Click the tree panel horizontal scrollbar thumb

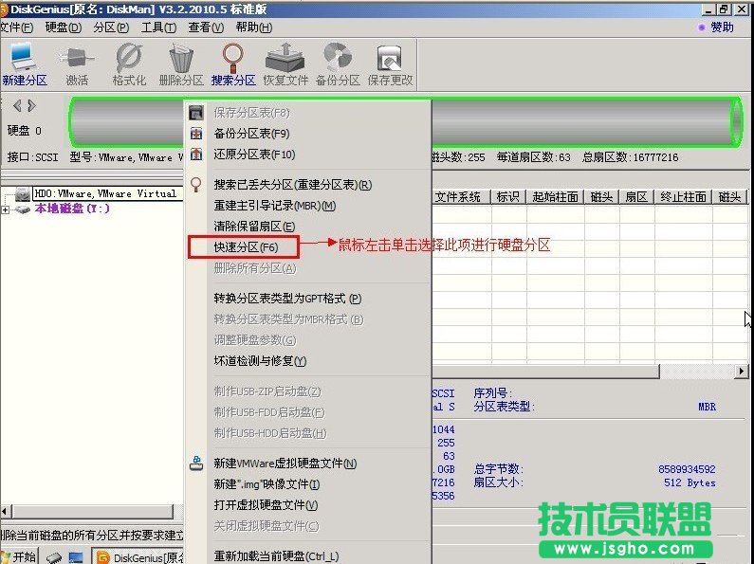pos(92,511)
